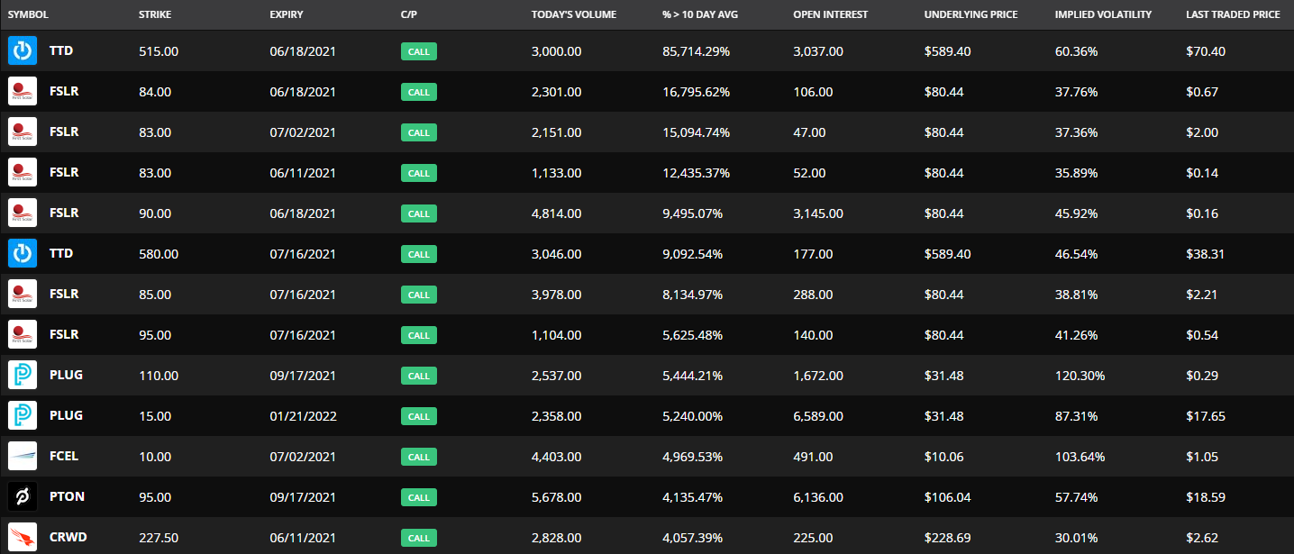Select the implied volatility 103.64%

coord(1080,457)
